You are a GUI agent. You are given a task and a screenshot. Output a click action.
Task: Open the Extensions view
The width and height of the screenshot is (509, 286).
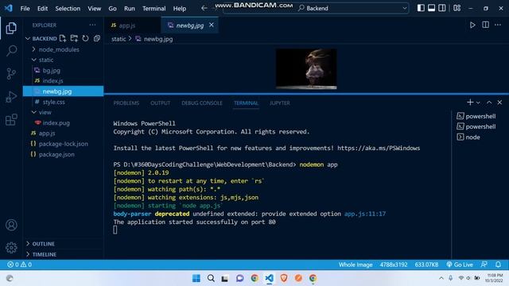point(11,120)
